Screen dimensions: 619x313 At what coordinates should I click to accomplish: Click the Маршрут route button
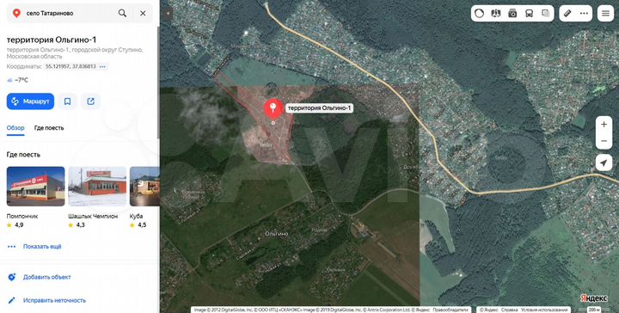point(30,101)
